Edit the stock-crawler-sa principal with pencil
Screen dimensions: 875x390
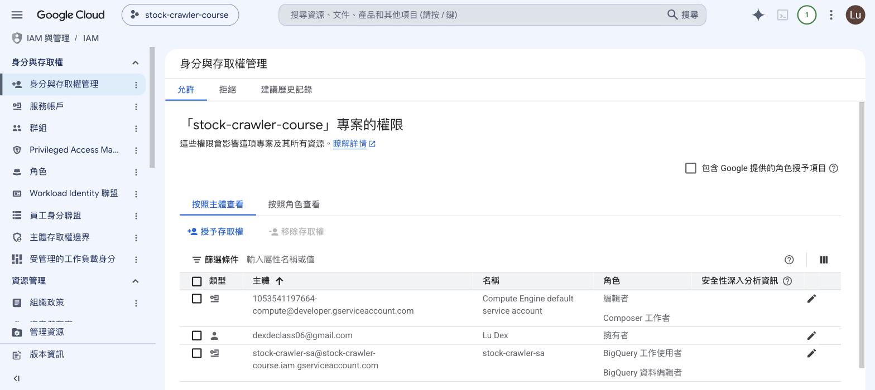(811, 353)
